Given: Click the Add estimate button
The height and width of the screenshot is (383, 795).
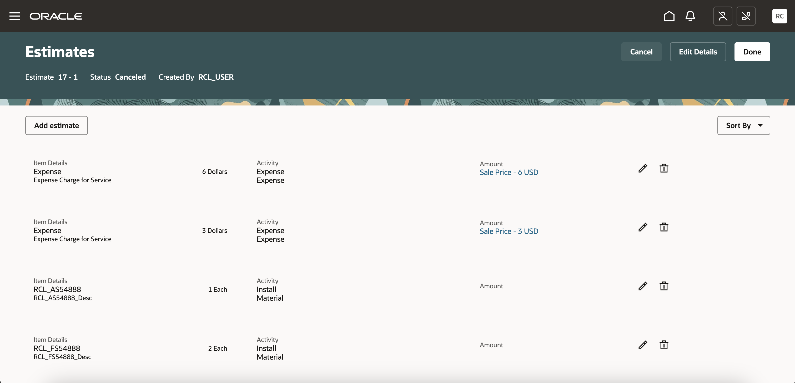Looking at the screenshot, I should click(x=57, y=126).
